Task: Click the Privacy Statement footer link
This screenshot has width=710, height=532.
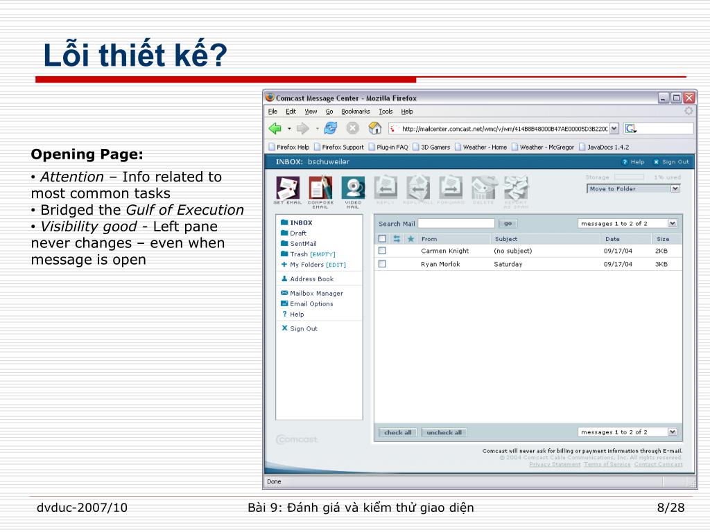Action: pos(555,465)
